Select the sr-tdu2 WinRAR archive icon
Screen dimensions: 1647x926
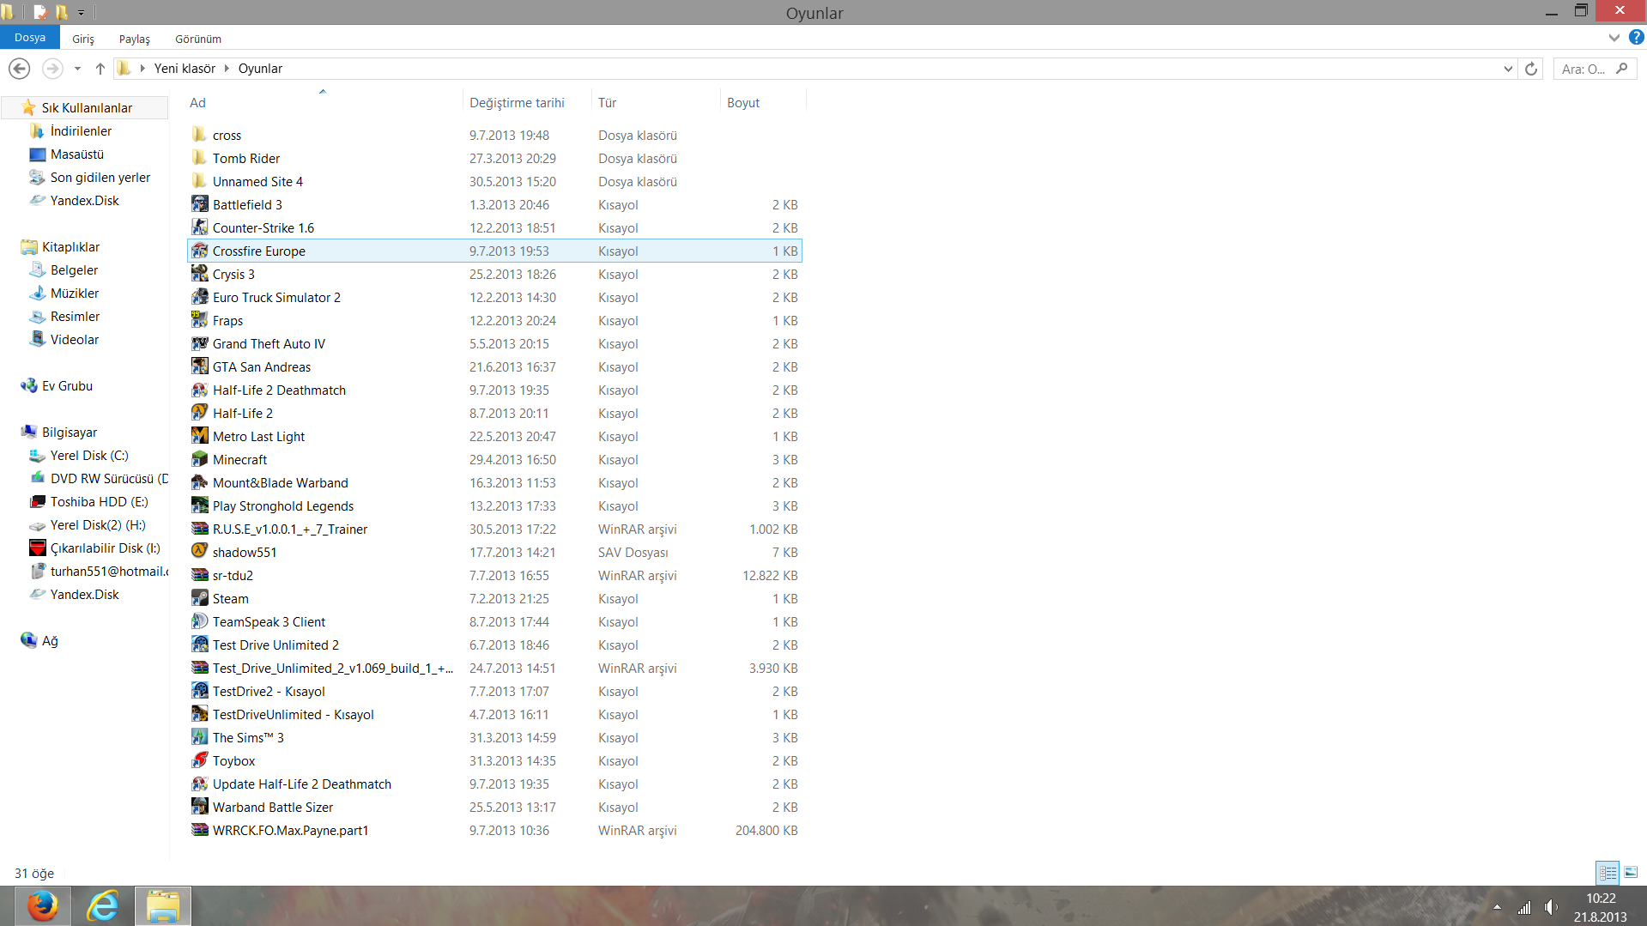tap(199, 575)
